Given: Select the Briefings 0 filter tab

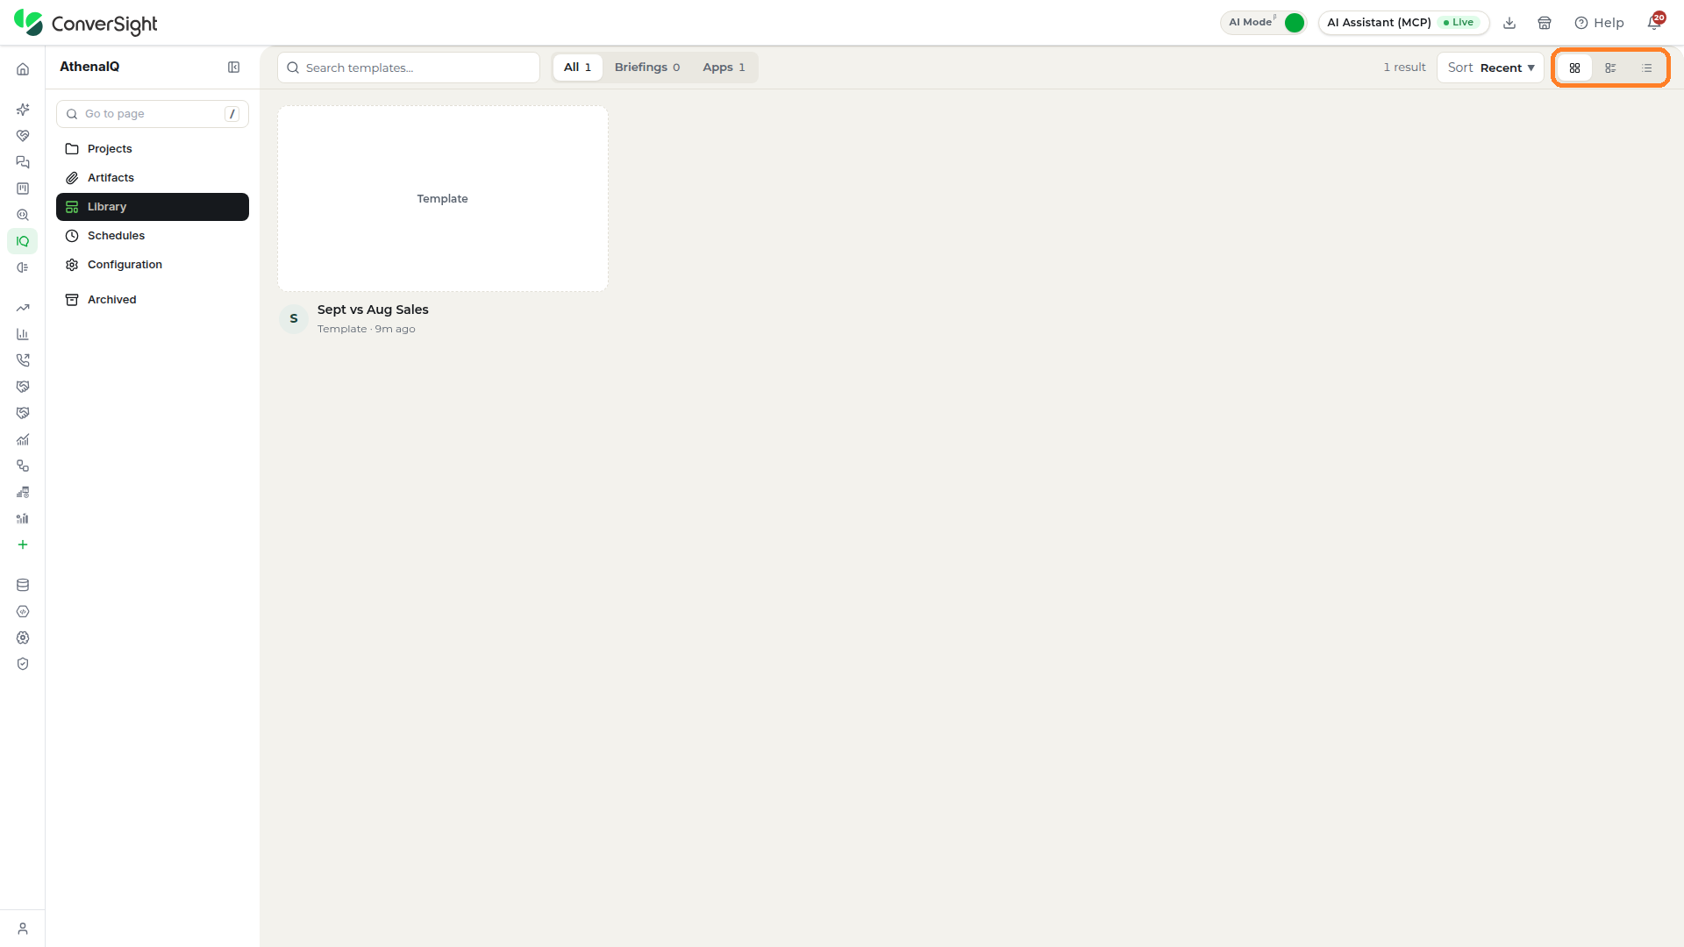Looking at the screenshot, I should click(x=647, y=68).
